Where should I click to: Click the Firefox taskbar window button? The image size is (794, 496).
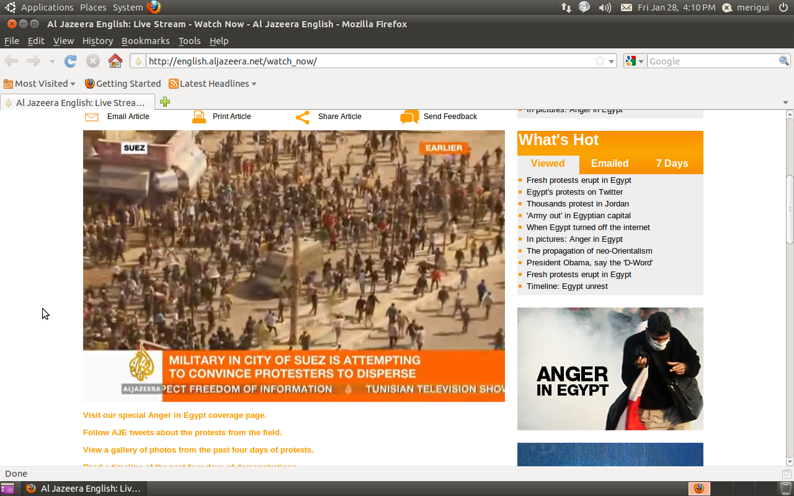click(83, 489)
